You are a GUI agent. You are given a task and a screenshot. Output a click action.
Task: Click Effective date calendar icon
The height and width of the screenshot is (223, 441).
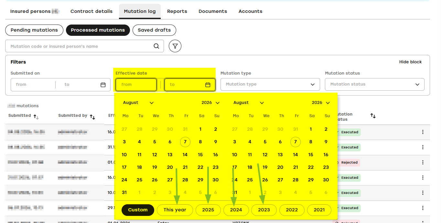click(208, 85)
